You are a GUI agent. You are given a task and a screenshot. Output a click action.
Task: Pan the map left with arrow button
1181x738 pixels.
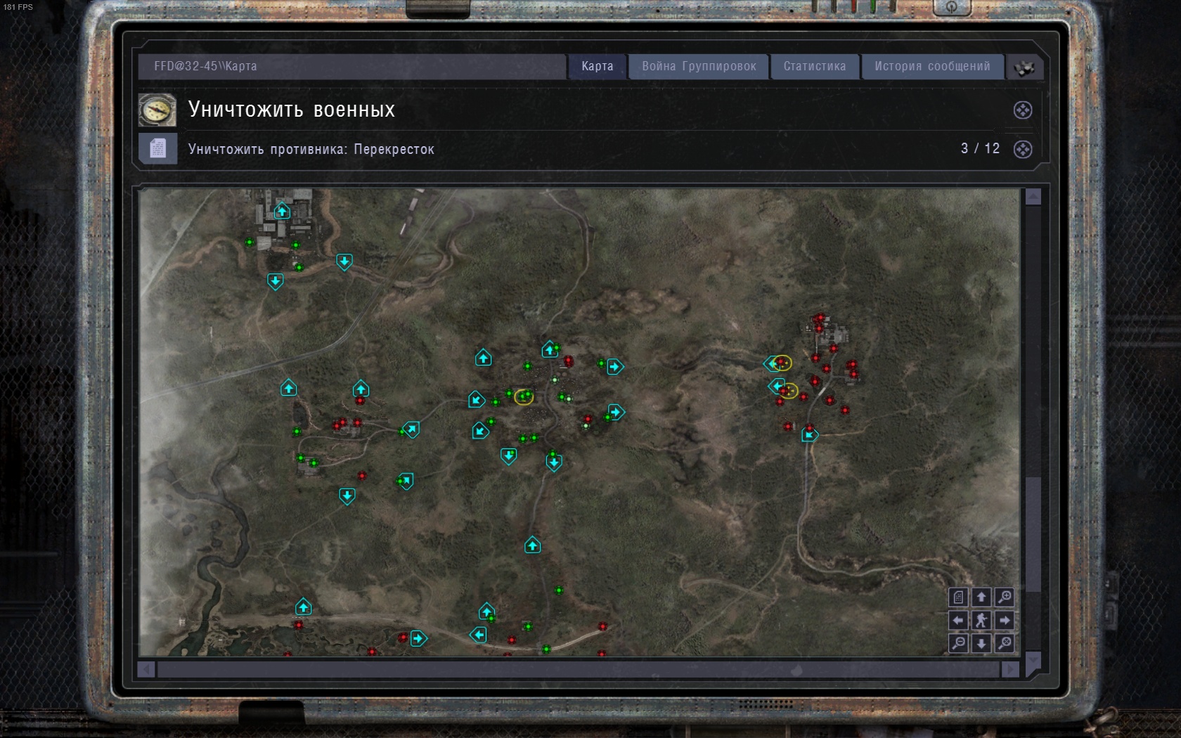pos(958,620)
